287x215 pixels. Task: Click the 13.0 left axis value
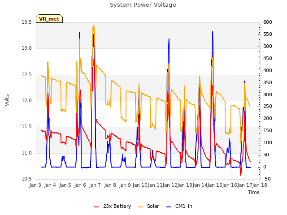[x=27, y=48]
